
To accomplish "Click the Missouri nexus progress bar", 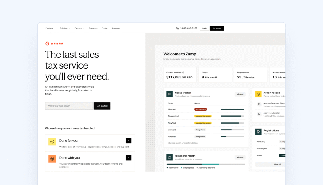I will (232, 109).
